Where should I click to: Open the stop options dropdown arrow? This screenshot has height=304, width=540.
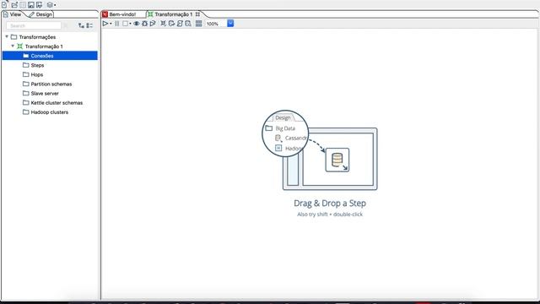pos(130,24)
